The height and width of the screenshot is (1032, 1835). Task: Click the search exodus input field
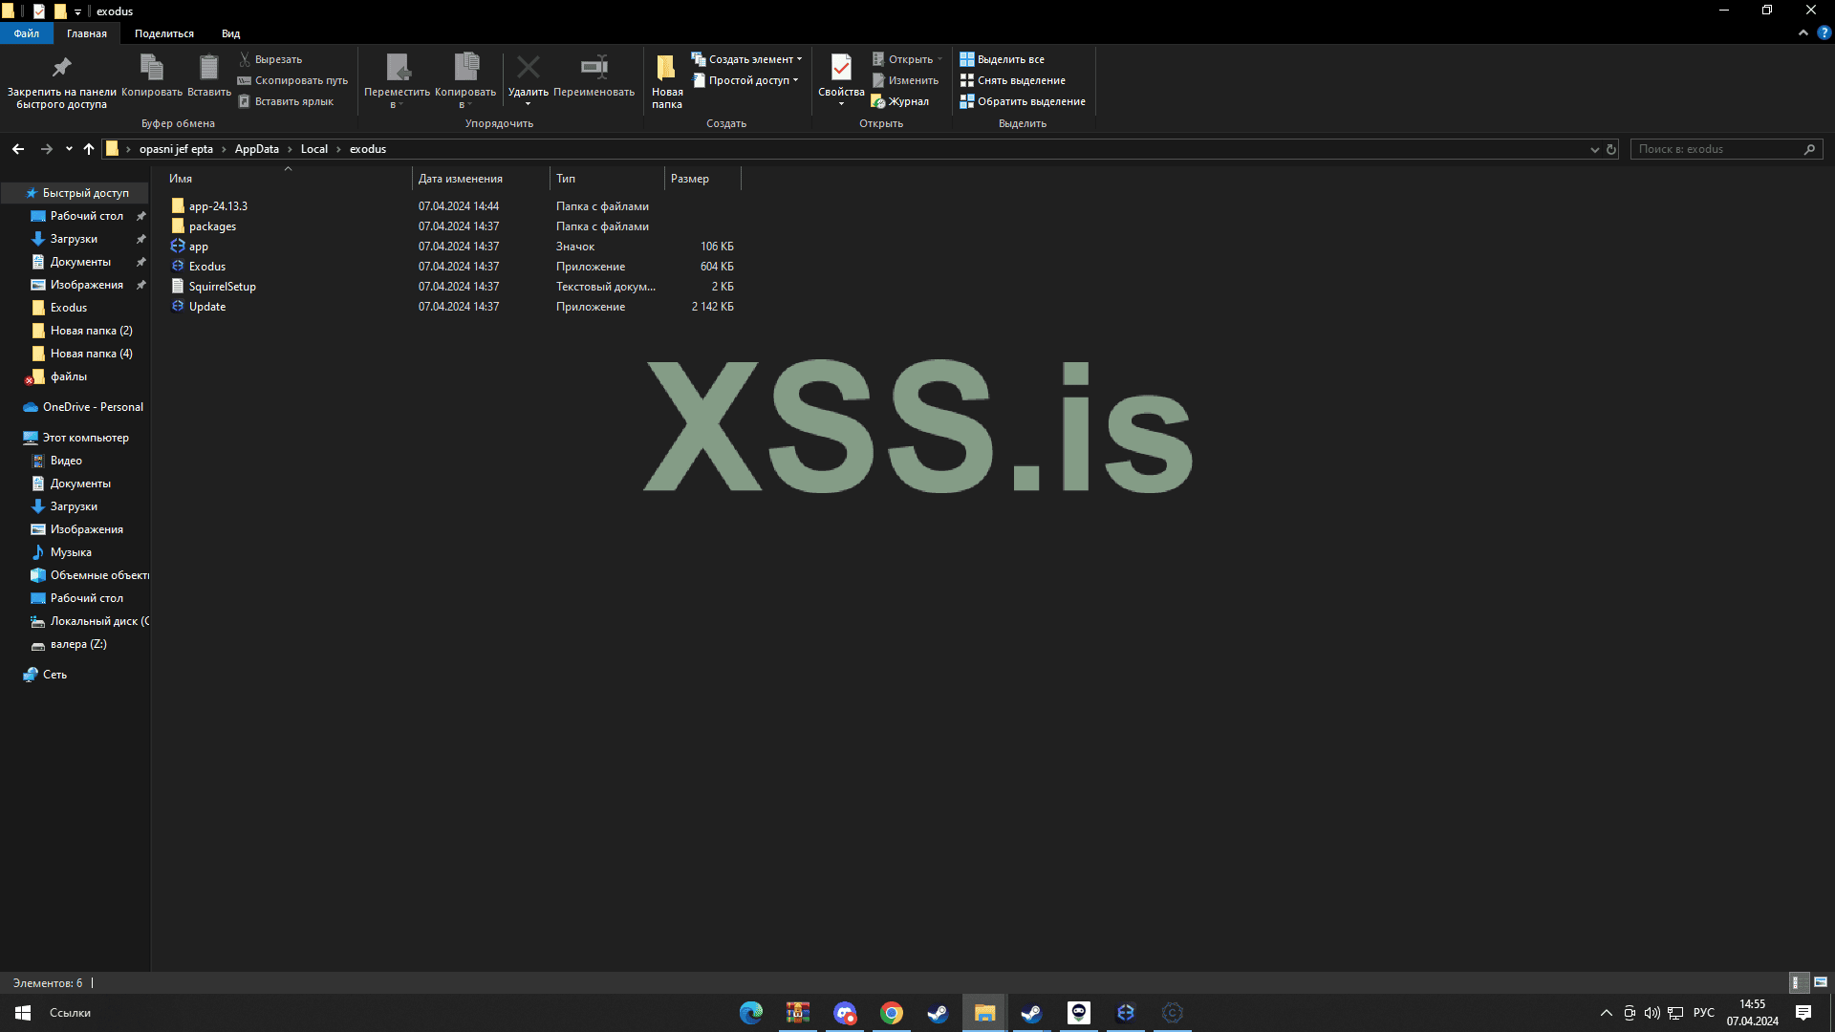coord(1716,149)
